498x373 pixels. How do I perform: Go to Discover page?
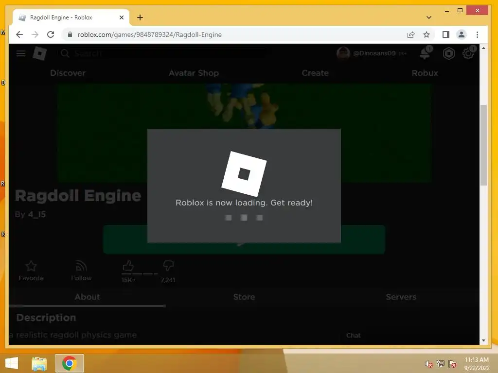click(x=68, y=73)
